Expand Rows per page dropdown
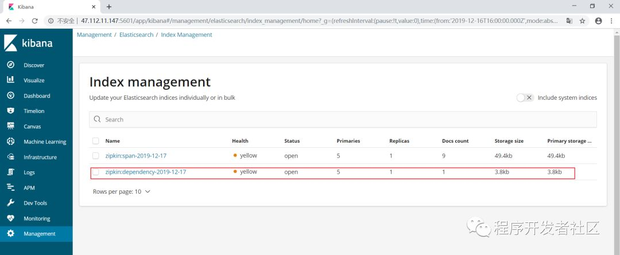 pyautogui.click(x=122, y=191)
